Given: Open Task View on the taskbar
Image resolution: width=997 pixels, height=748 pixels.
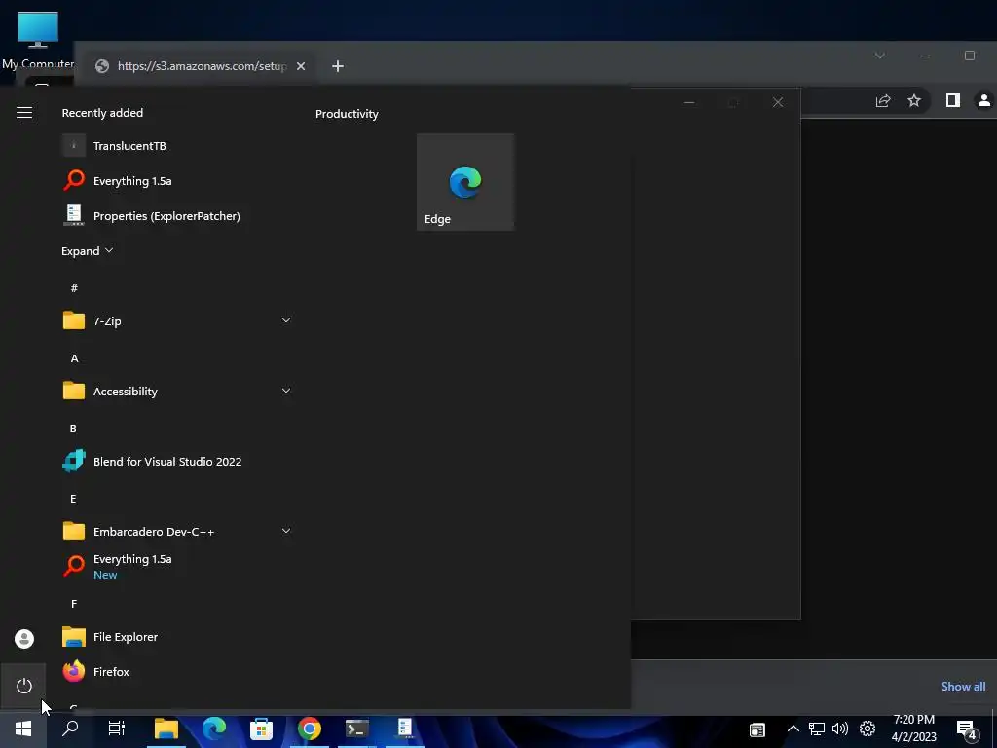Looking at the screenshot, I should point(117,729).
